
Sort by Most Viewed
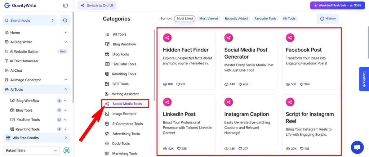(x=209, y=19)
